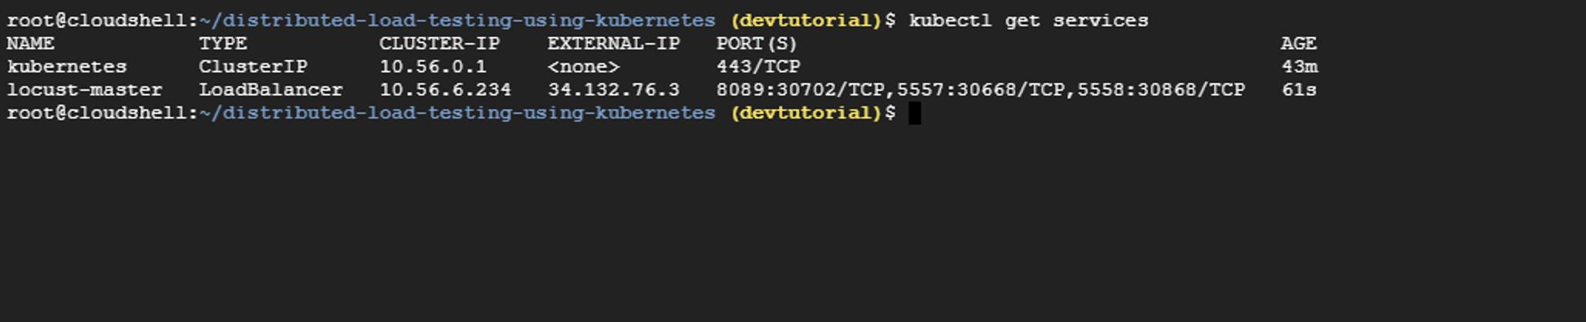Click the EXTERNAL-IP column header
1586x322 pixels.
point(614,44)
